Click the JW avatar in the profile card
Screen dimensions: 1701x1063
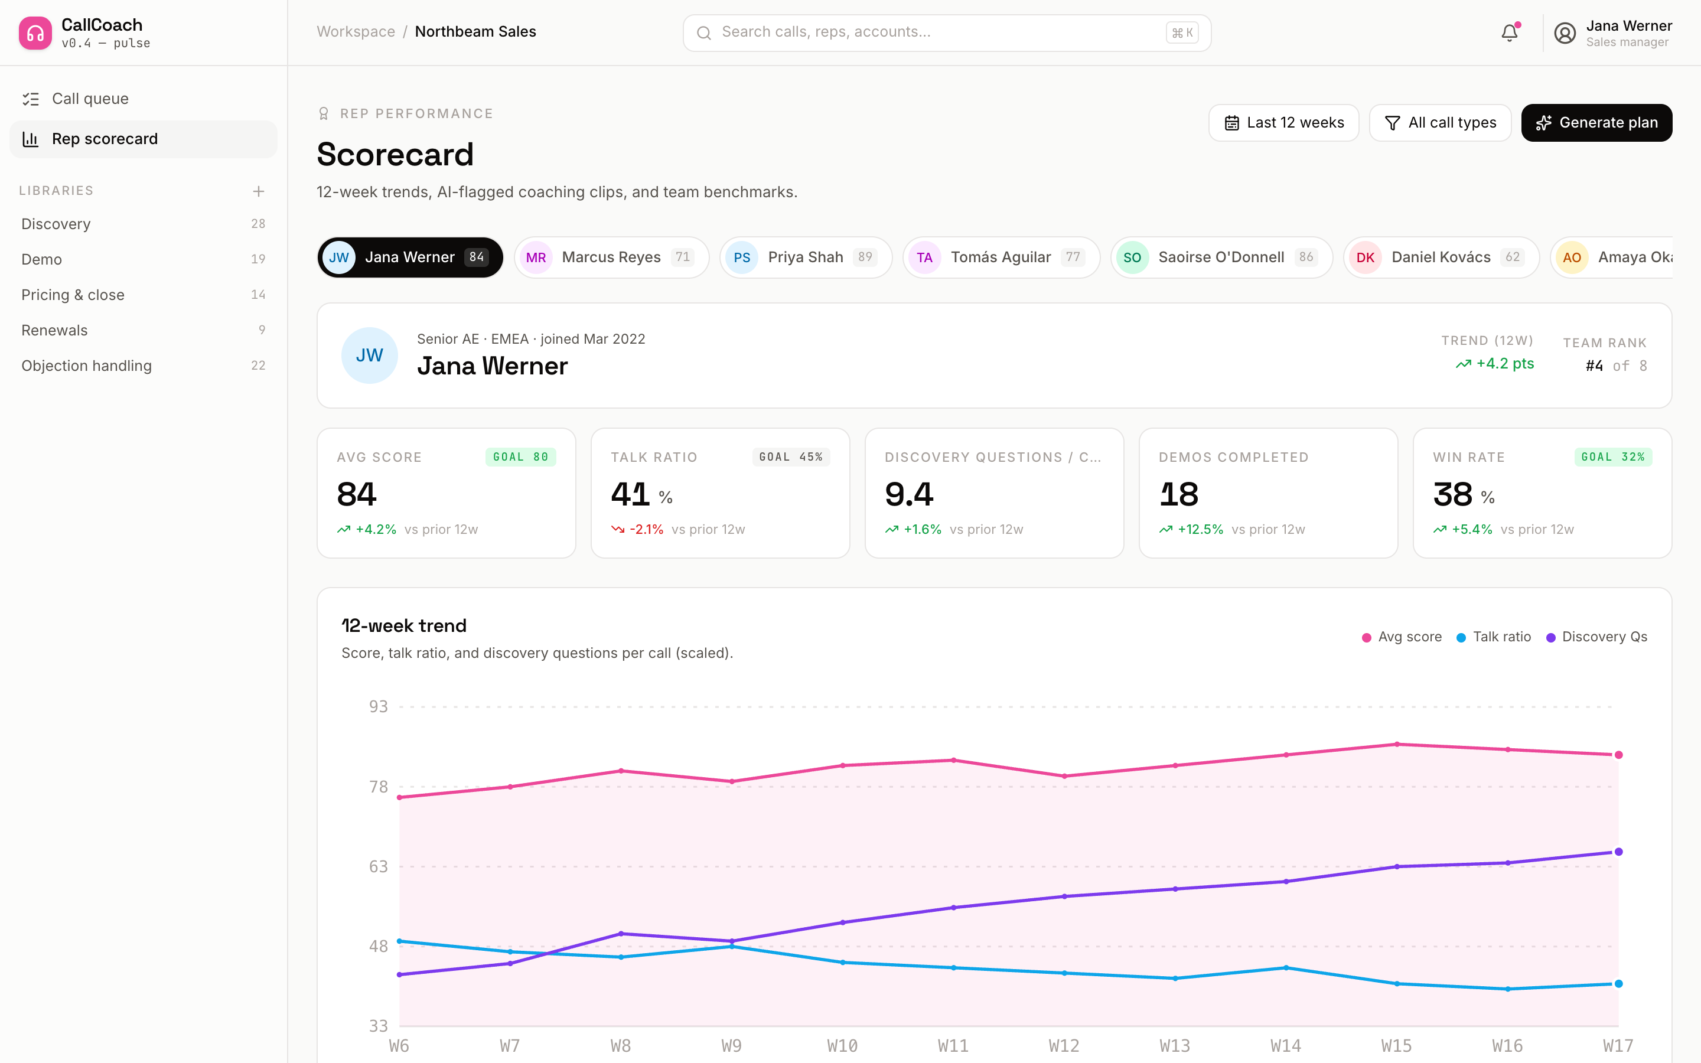point(369,356)
